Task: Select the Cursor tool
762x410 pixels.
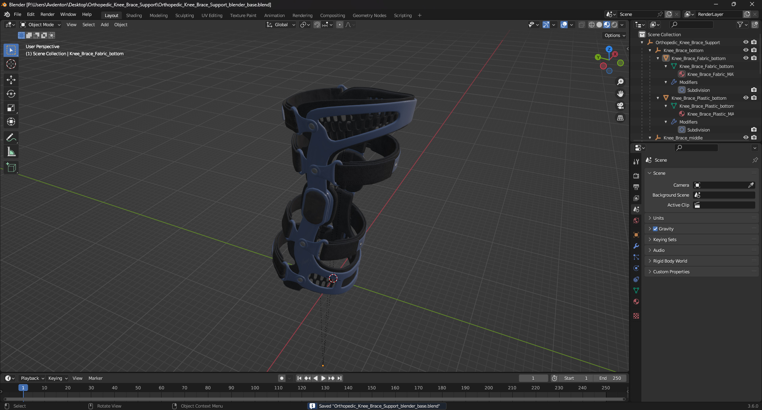Action: pos(11,64)
